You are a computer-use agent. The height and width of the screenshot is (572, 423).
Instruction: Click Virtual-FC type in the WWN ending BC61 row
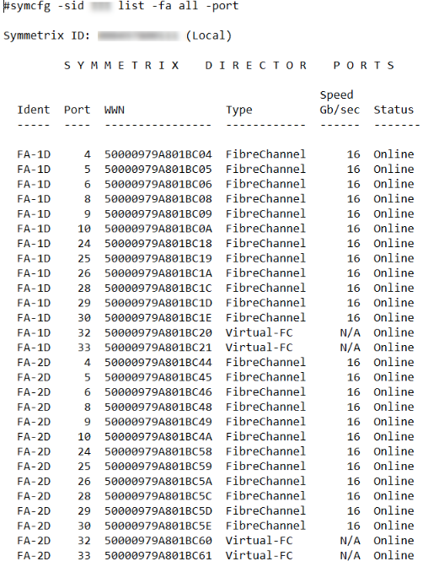pos(259,556)
